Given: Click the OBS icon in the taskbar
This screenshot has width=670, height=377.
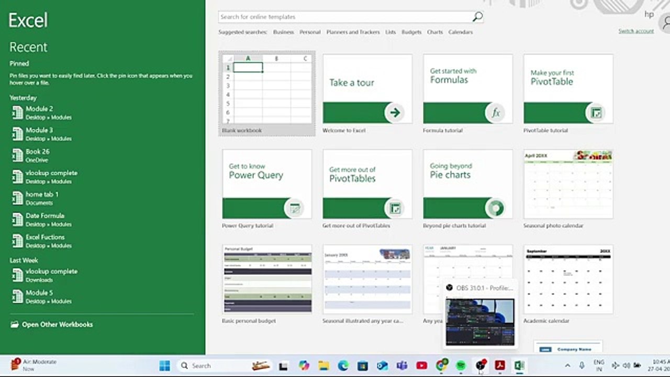Looking at the screenshot, I should point(481,365).
